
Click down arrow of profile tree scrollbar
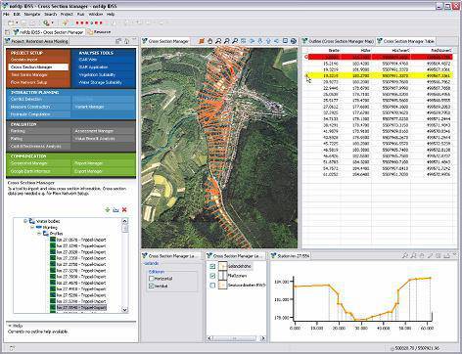pos(124,310)
